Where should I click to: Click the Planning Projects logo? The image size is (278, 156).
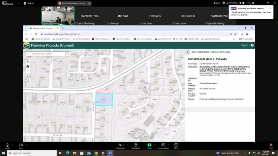coord(27,45)
